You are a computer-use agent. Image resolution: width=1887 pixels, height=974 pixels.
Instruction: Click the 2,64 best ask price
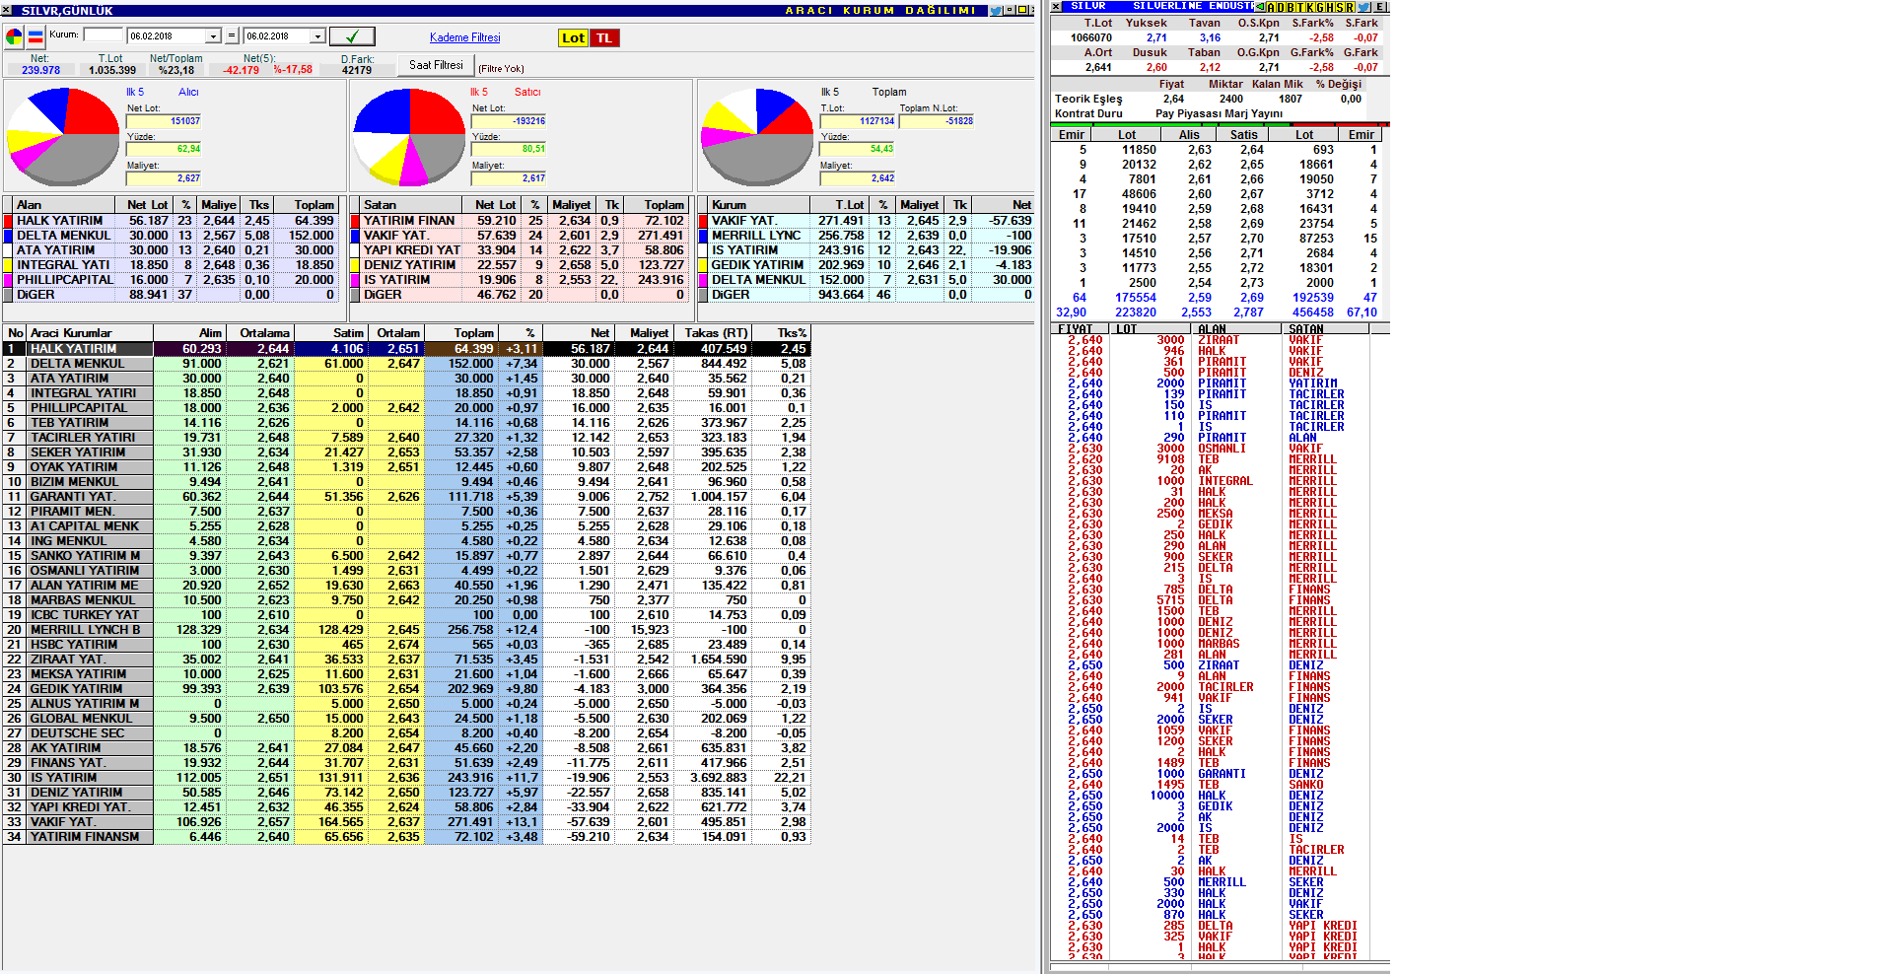[x=1252, y=150]
